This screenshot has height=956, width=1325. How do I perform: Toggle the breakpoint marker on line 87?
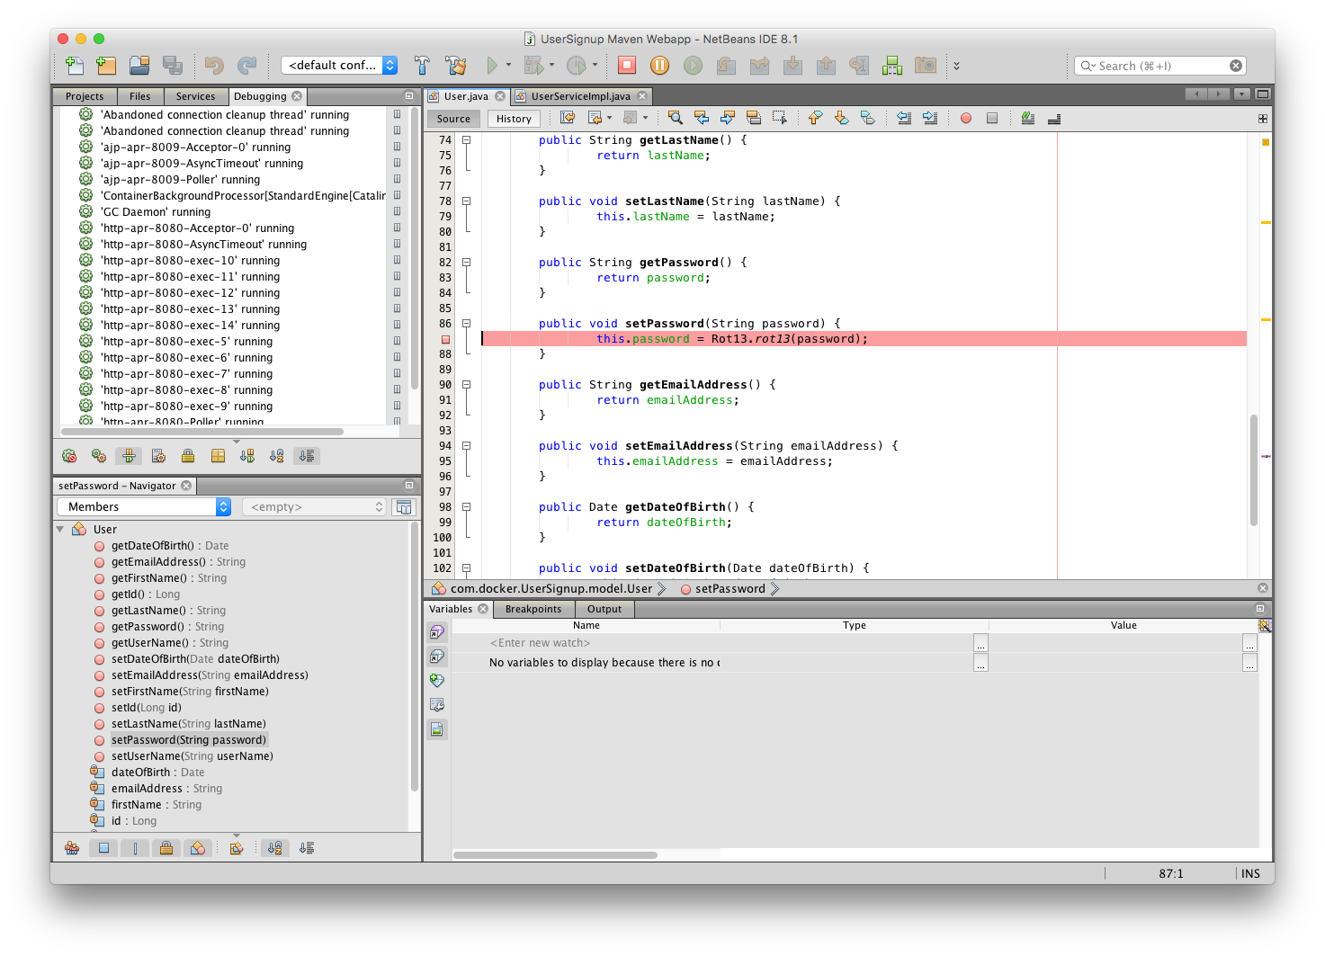click(445, 339)
